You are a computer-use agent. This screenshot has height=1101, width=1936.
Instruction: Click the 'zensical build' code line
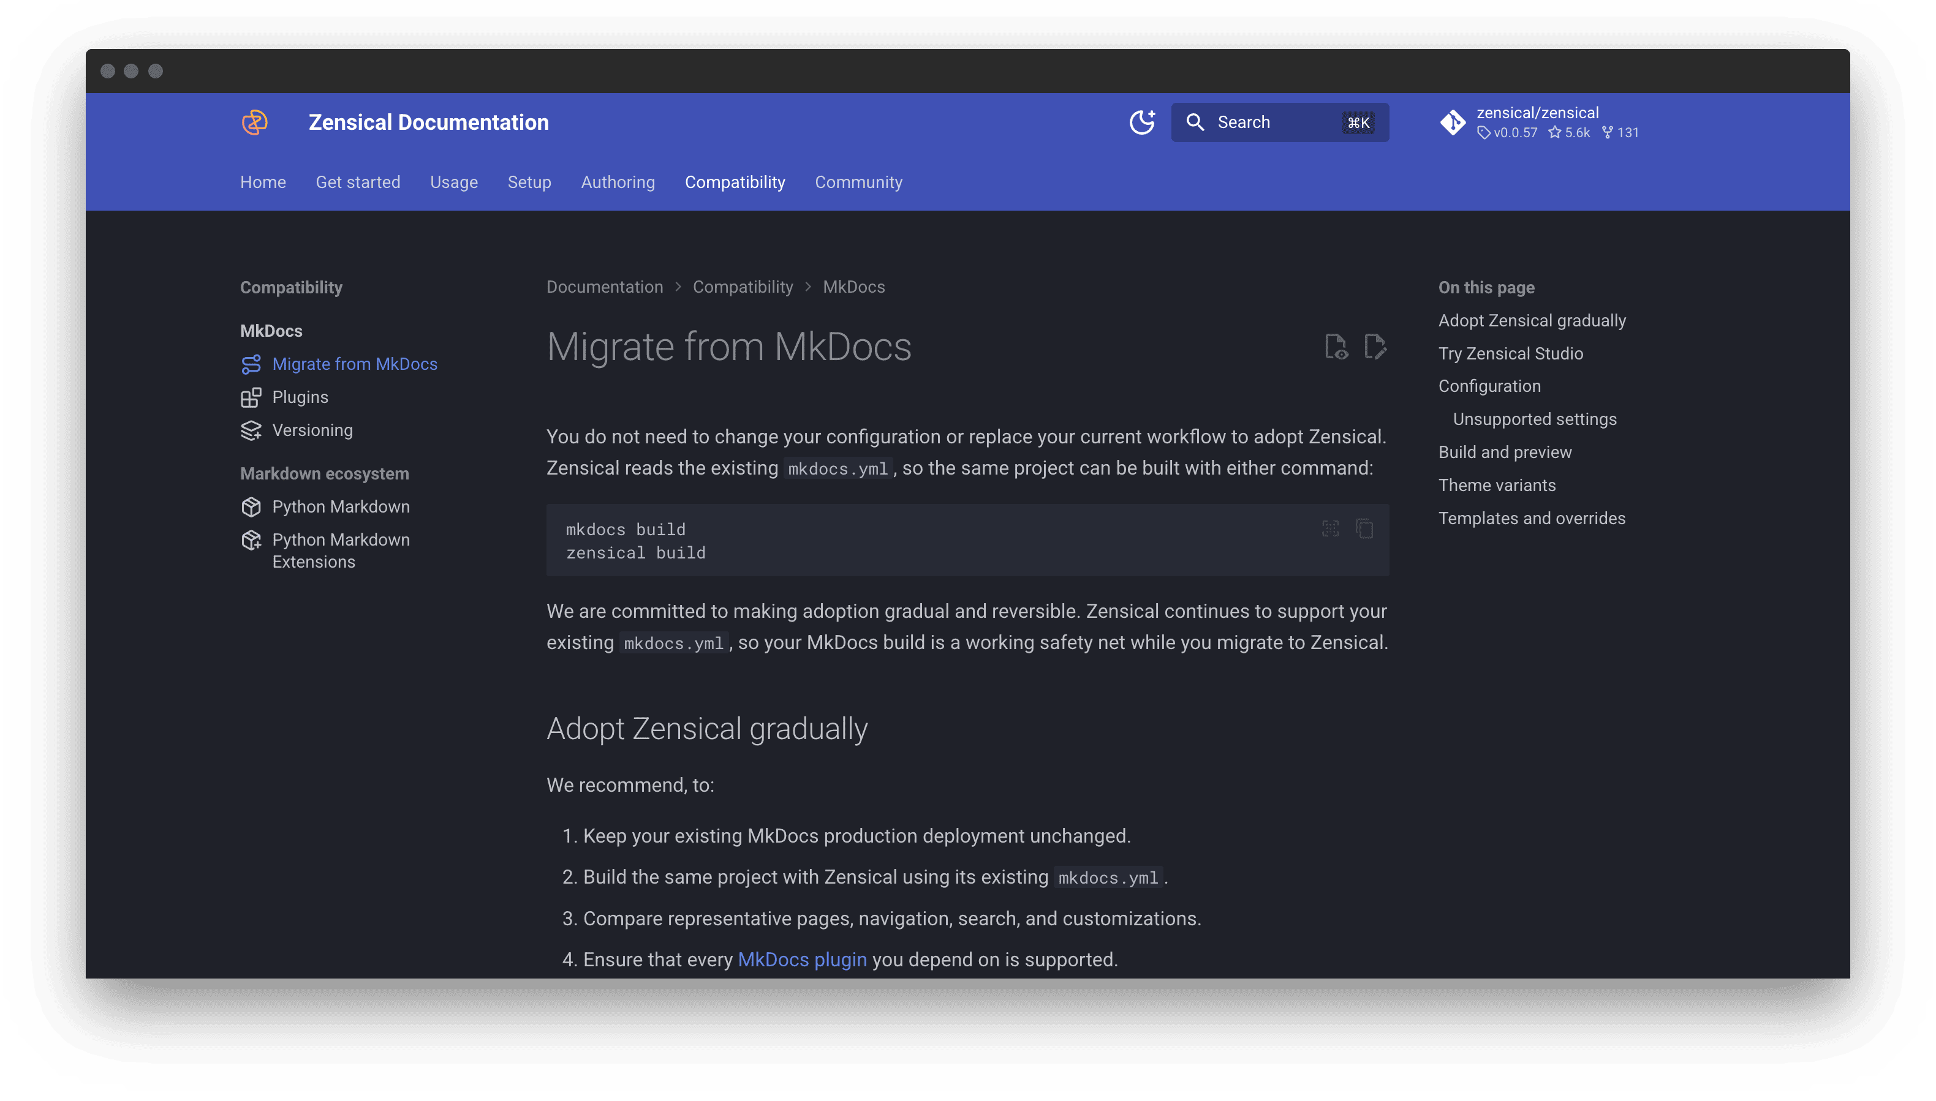(635, 553)
